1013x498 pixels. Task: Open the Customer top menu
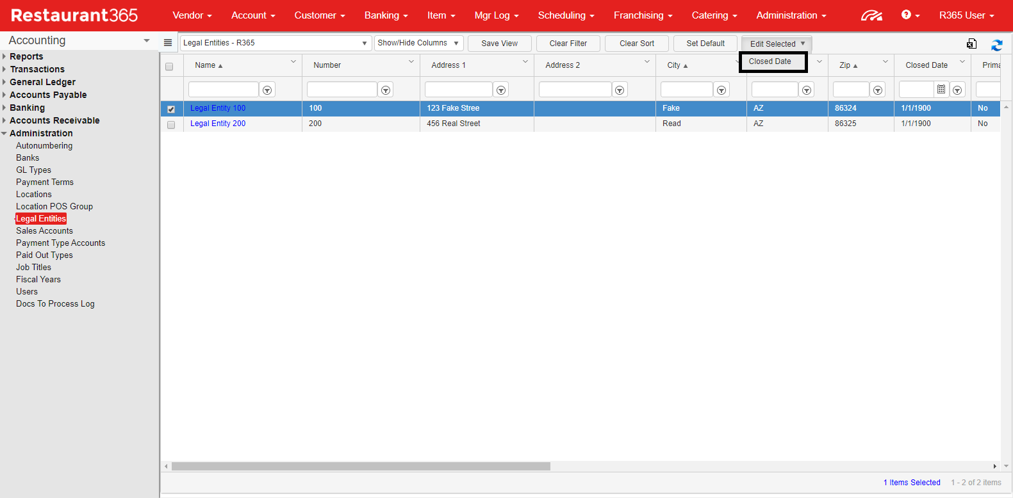click(x=320, y=15)
